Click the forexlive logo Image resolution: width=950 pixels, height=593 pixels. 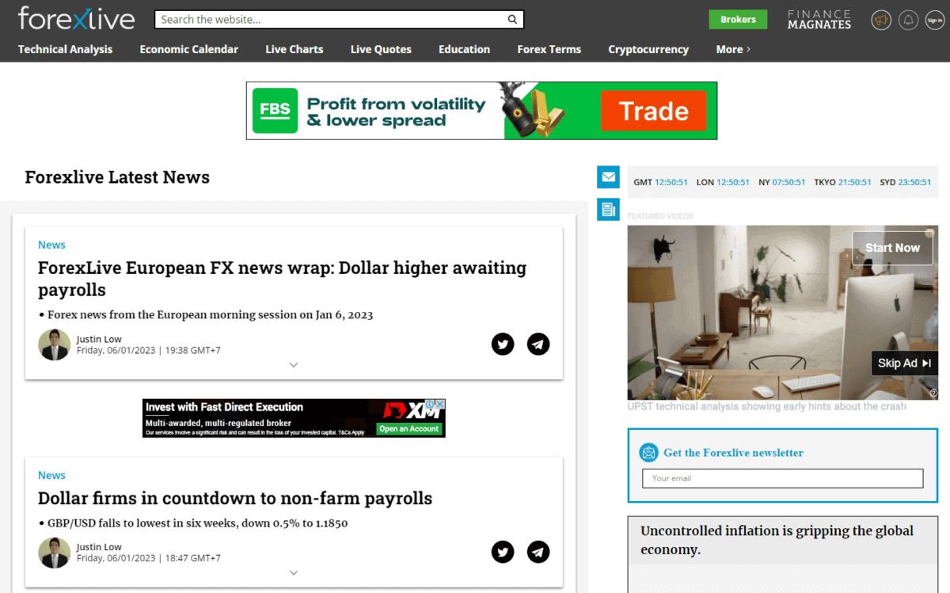(x=77, y=18)
